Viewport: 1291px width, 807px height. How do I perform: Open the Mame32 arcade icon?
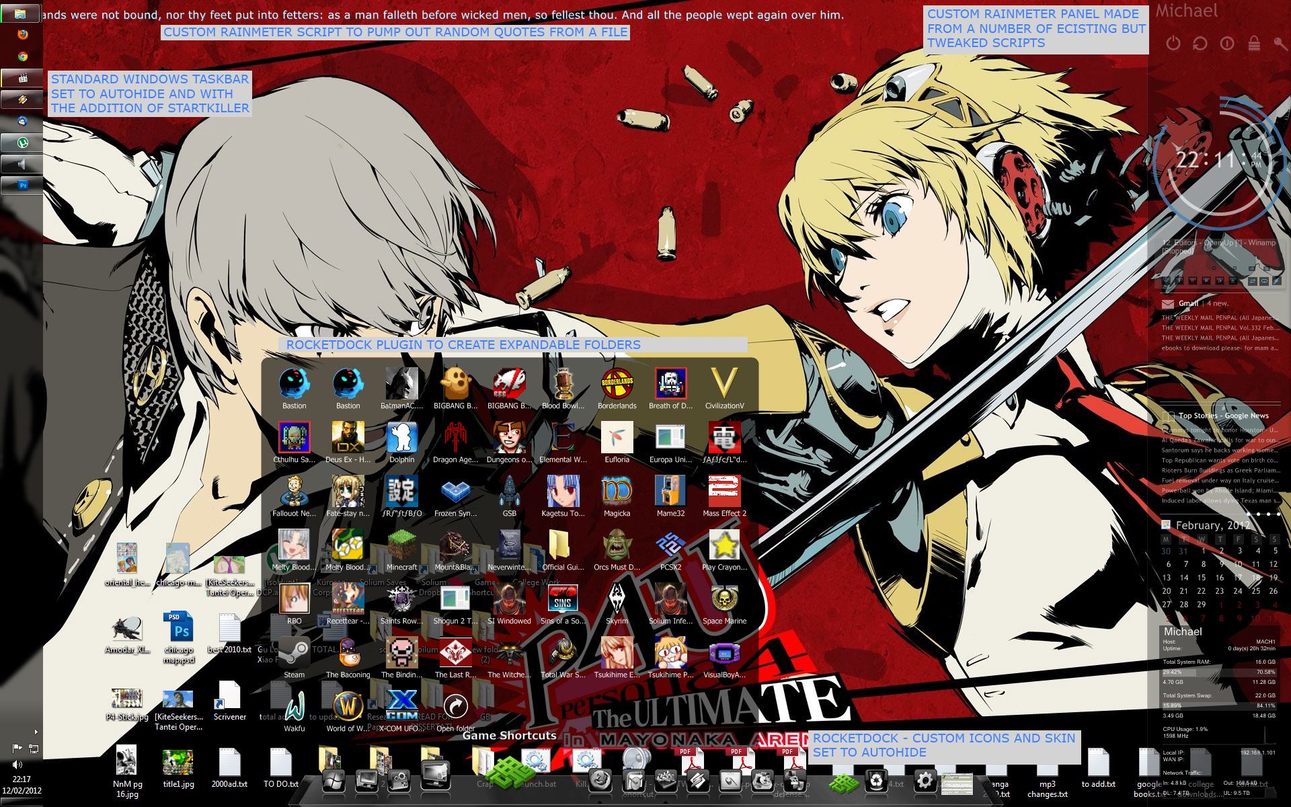click(x=670, y=496)
